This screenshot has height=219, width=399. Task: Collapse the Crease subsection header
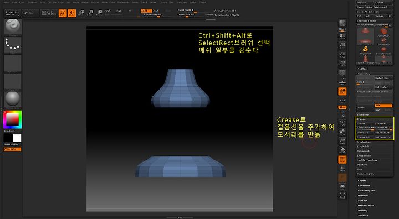361,119
